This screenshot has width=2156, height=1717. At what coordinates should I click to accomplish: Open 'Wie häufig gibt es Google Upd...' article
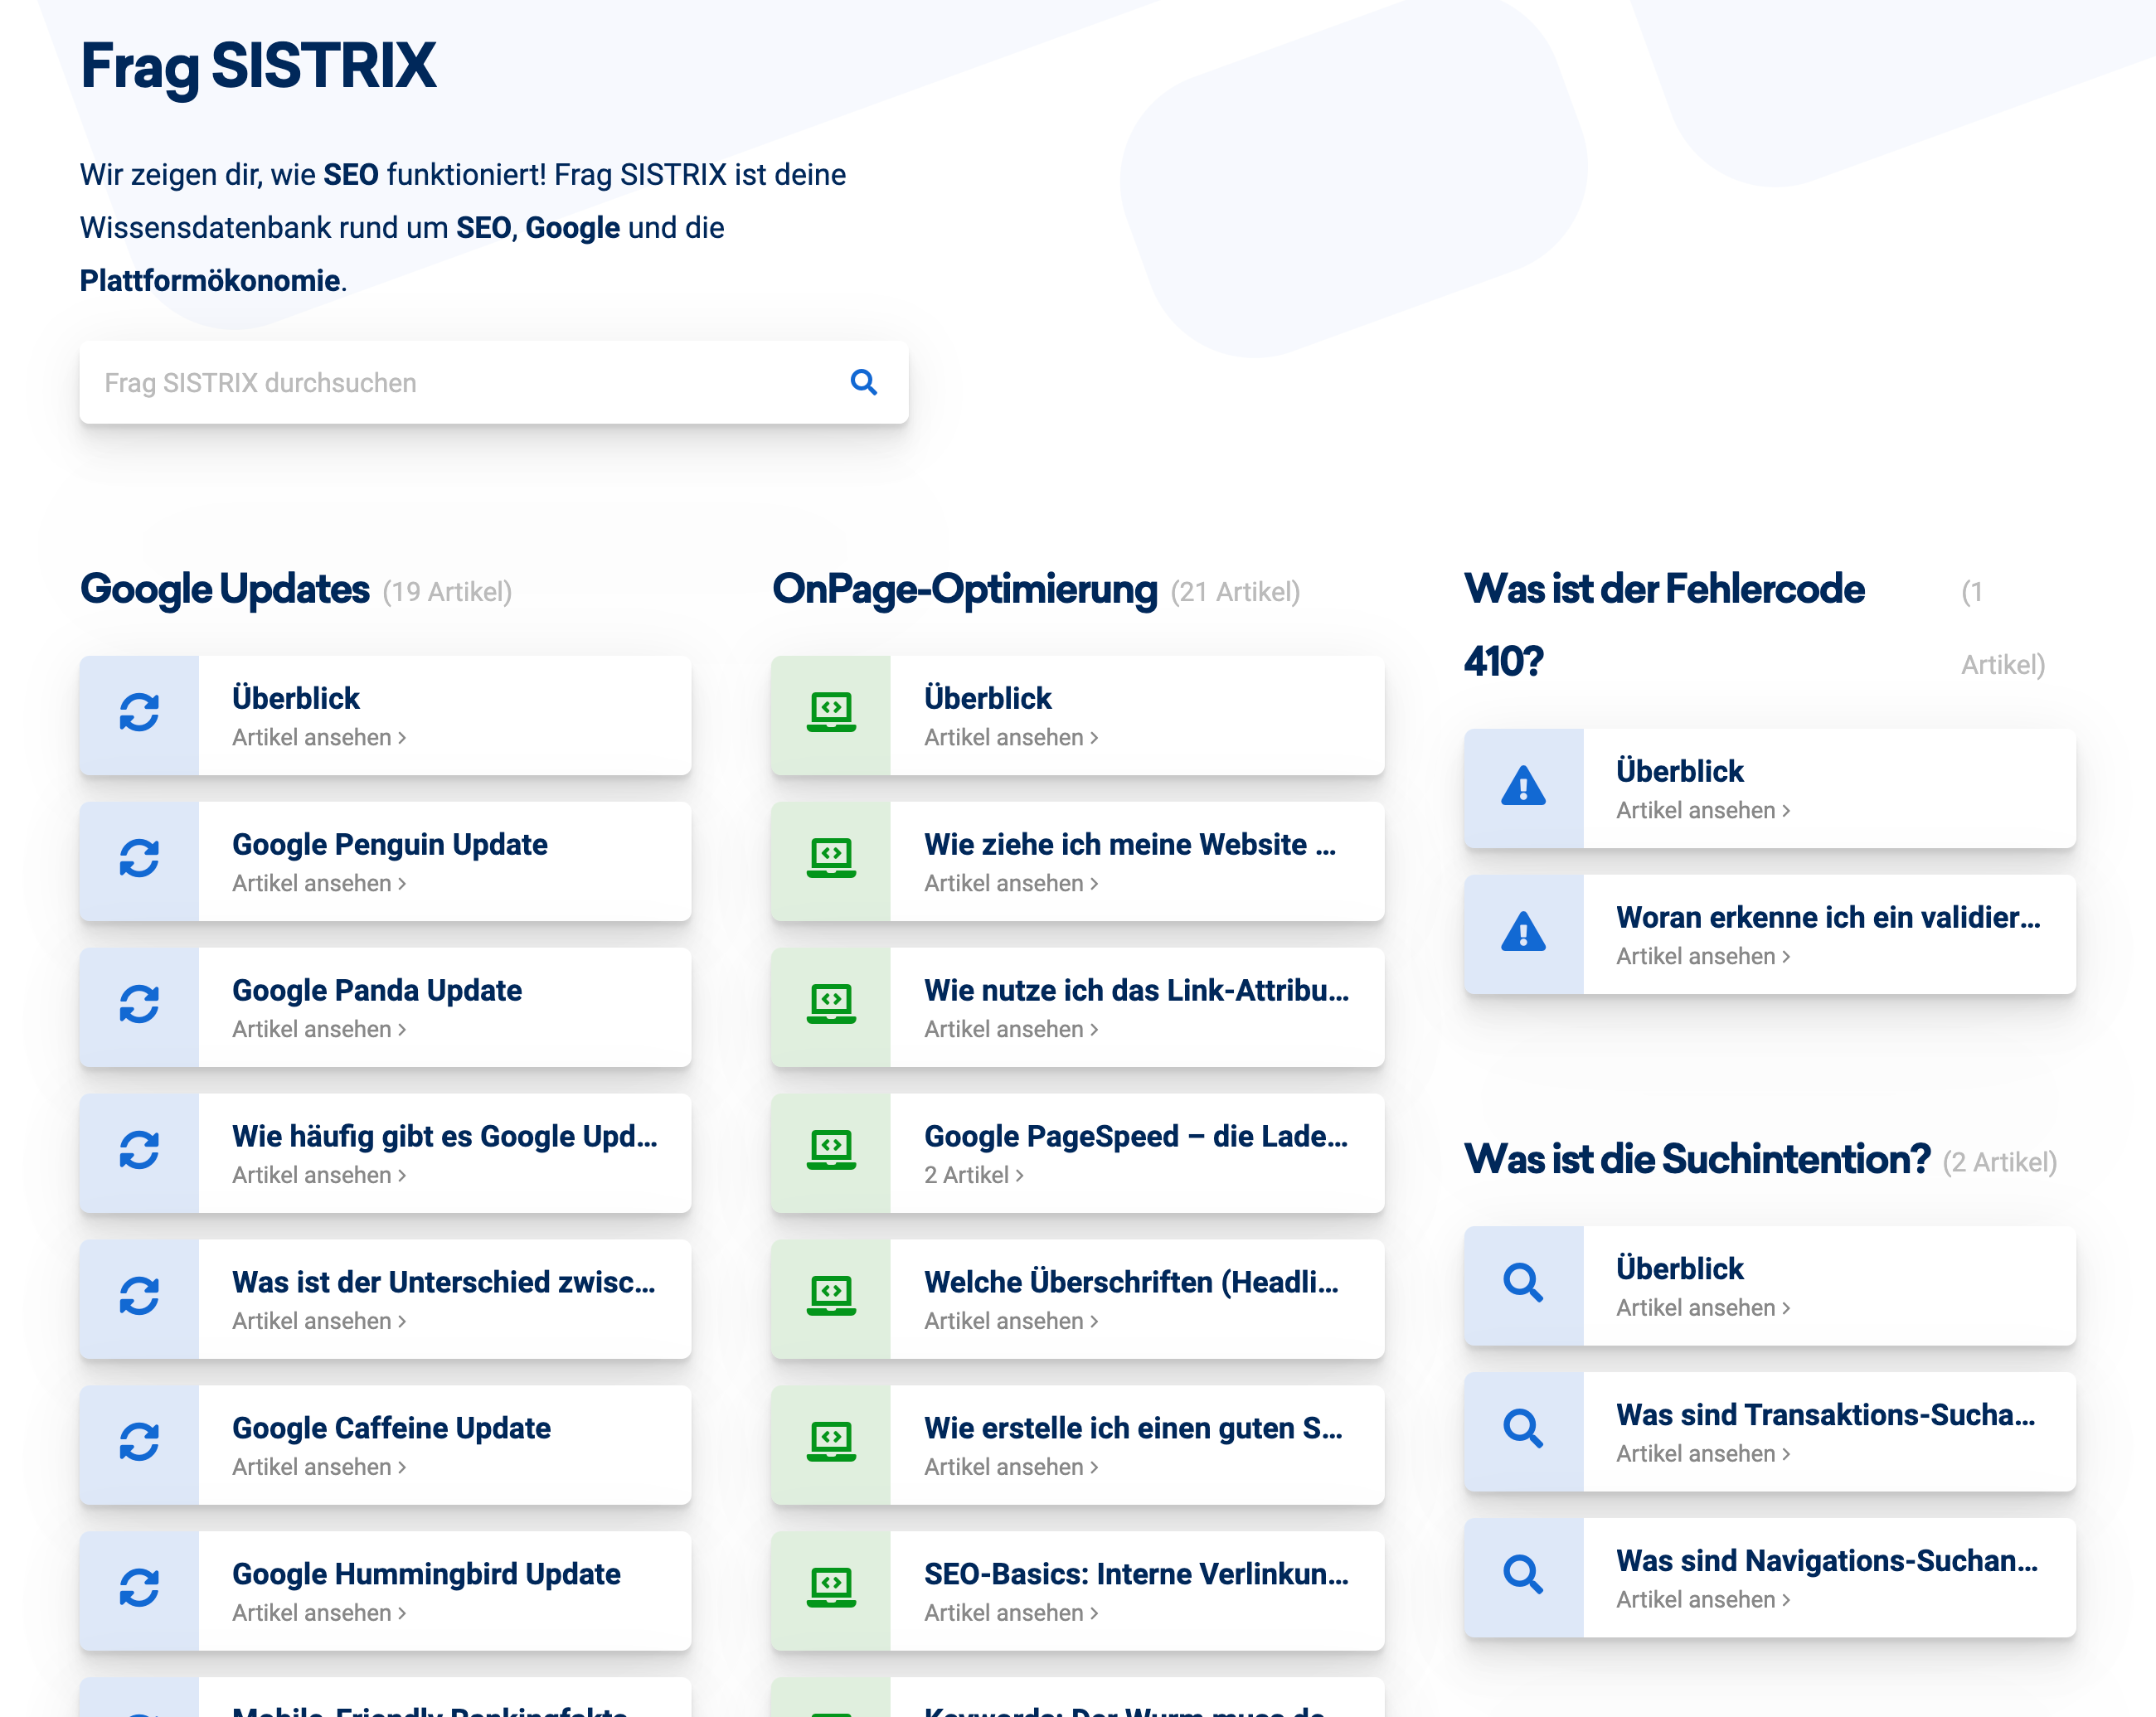tap(445, 1136)
